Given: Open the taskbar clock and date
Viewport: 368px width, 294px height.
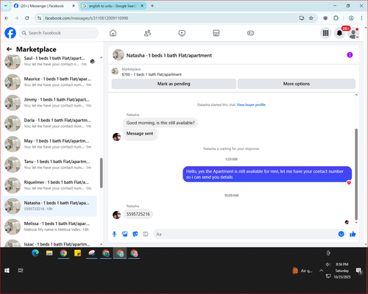Looking at the screenshot, I should 342,270.
